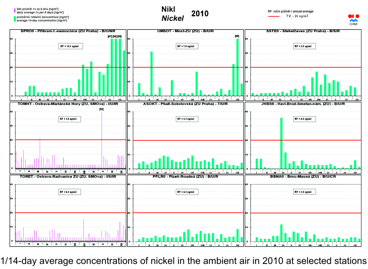The width and height of the screenshot is (368, 269).
Task: Click the [52] peak label in TOMHT chart
Action: click(x=101, y=109)
